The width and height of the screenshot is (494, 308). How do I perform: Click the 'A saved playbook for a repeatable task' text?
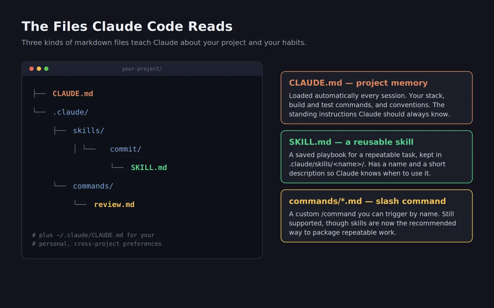click(367, 164)
